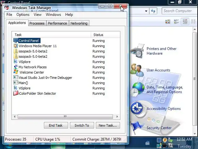
Task: Expand the address bar dropdown arrow
Action: (x=146, y=11)
